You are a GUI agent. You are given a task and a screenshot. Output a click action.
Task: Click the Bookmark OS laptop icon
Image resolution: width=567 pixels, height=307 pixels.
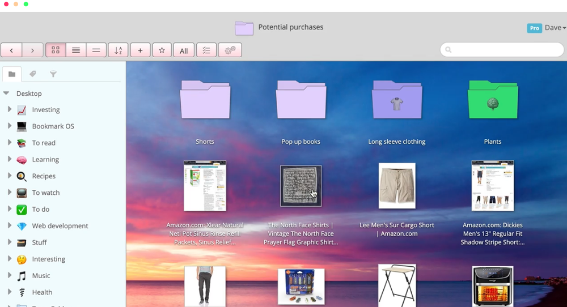pyautogui.click(x=22, y=126)
